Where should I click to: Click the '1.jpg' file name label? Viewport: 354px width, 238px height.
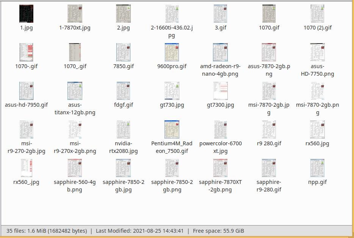point(26,28)
